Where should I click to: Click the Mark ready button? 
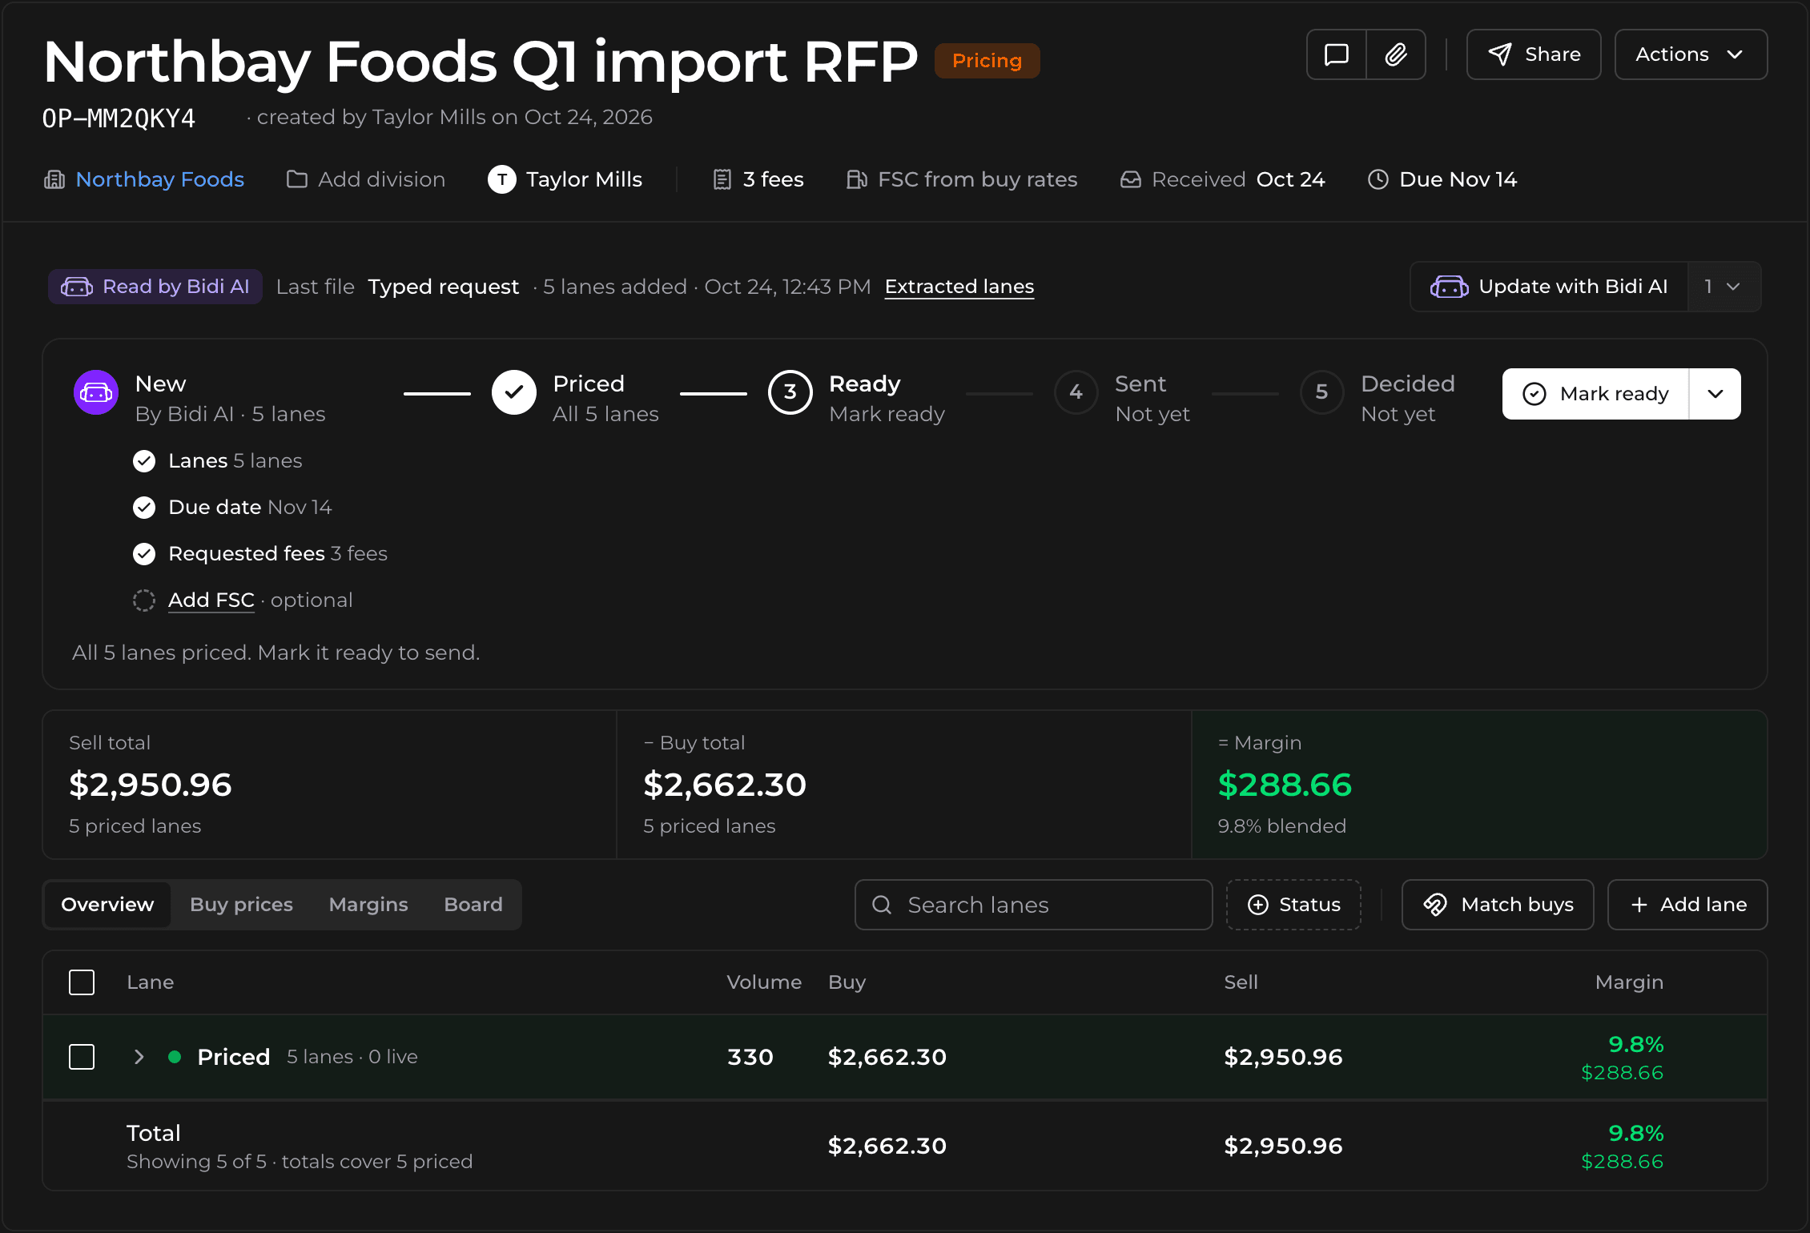point(1595,394)
